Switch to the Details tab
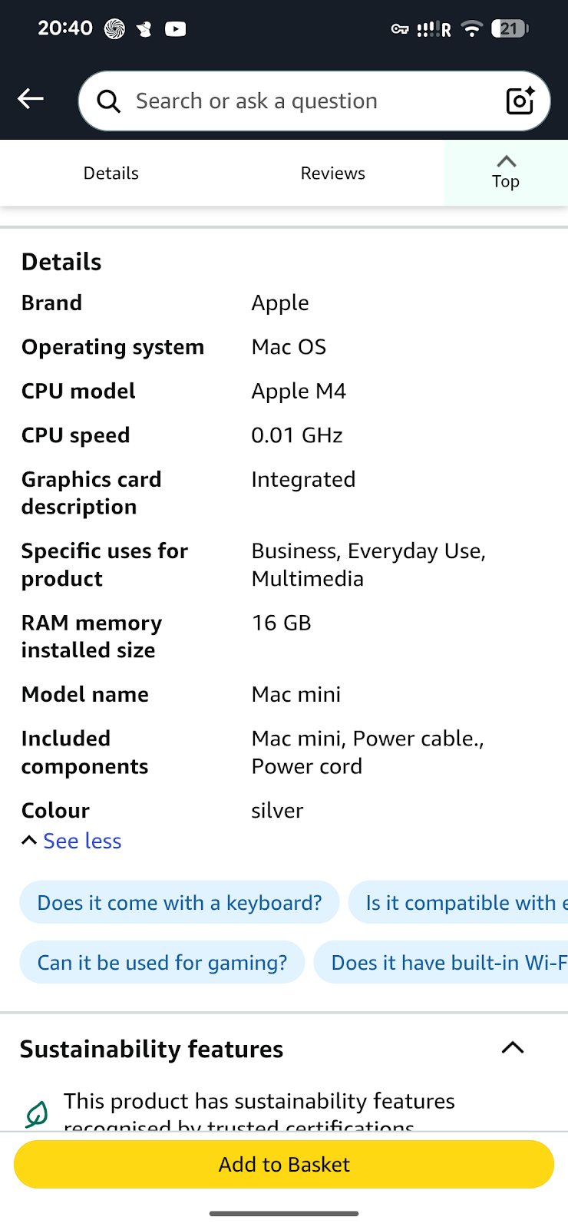This screenshot has width=568, height=1230. coord(111,174)
